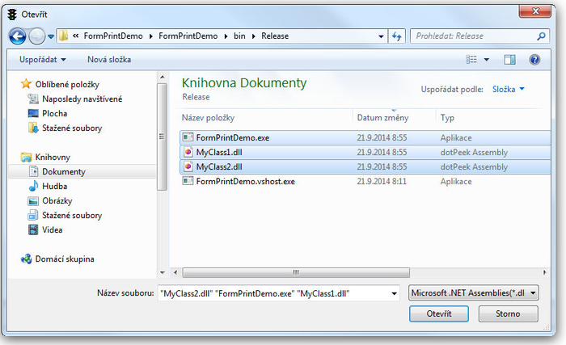Select the MyClass2.dll file
The width and height of the screenshot is (566, 345).
point(365,166)
